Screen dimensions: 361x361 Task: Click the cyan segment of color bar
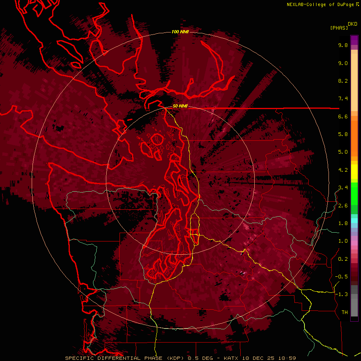coord(354,221)
